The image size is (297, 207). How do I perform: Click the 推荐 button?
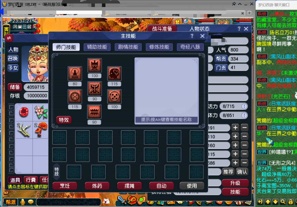[x=228, y=172]
